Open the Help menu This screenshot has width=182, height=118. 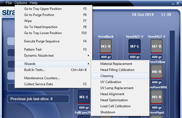34,3
